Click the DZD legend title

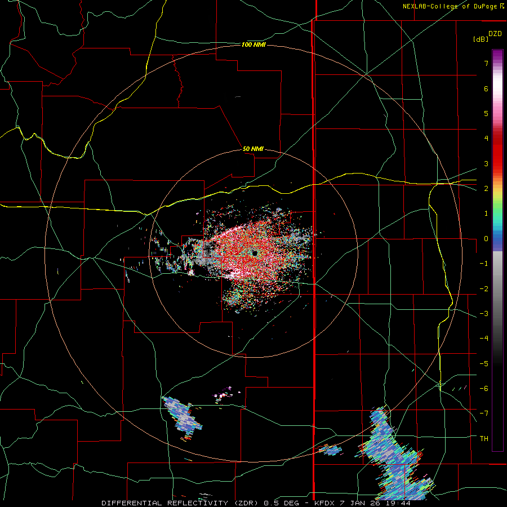[x=495, y=34]
